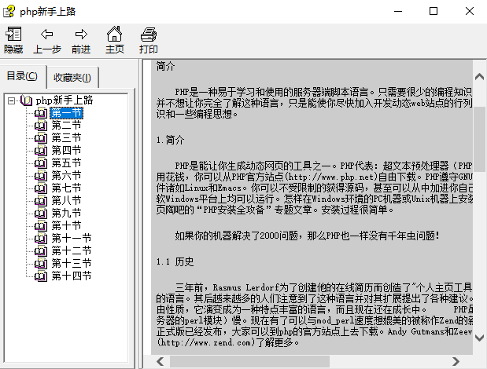The image size is (487, 369).
Task: Open chapter 第三节 in the tree
Action: click(66, 138)
